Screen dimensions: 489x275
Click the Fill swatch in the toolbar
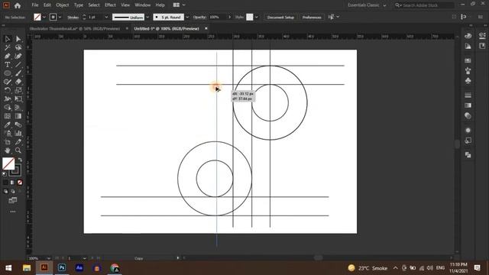click(8, 163)
